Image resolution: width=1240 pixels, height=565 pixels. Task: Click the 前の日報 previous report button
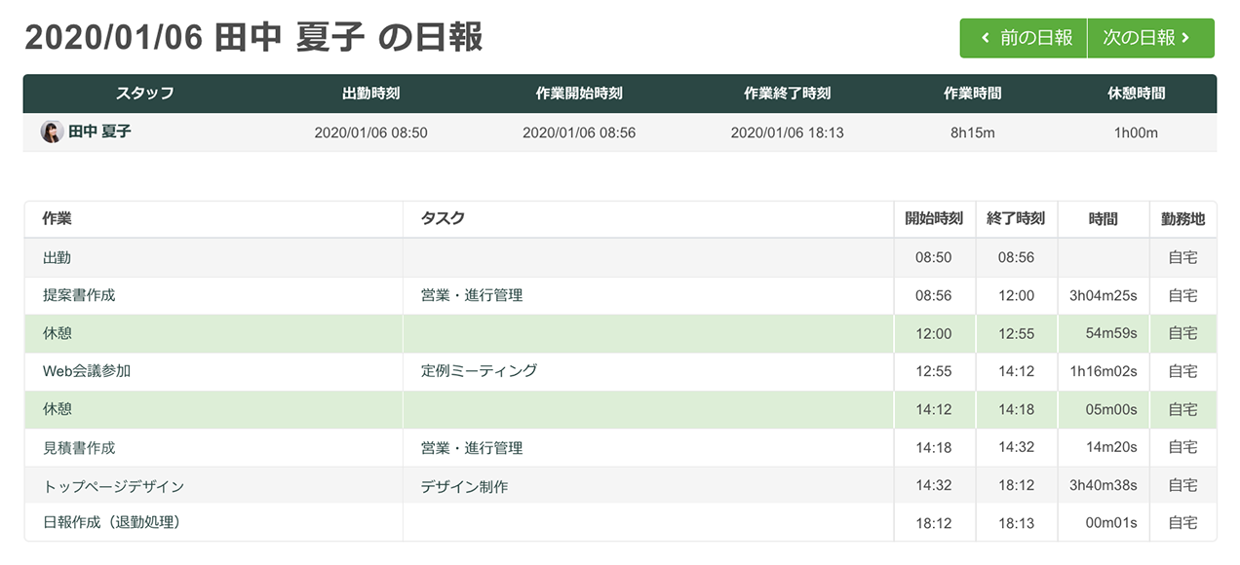click(x=1024, y=38)
